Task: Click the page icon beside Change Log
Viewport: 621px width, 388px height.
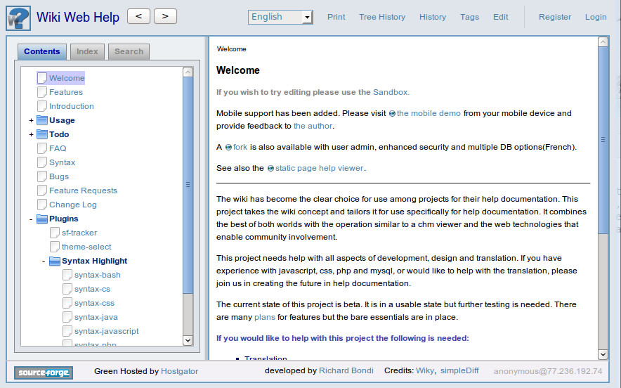Action: (x=42, y=205)
